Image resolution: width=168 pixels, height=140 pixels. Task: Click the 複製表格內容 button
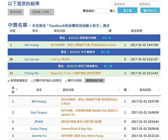[x=94, y=81]
